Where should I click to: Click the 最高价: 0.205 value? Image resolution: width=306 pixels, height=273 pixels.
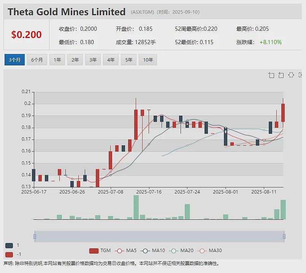(252, 29)
